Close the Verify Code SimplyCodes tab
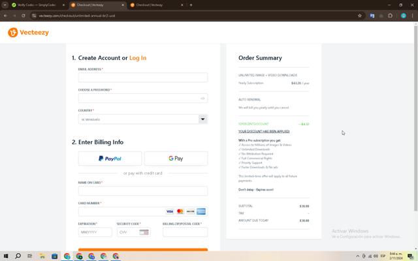Screen dimensions: 418x261 point(63,5)
